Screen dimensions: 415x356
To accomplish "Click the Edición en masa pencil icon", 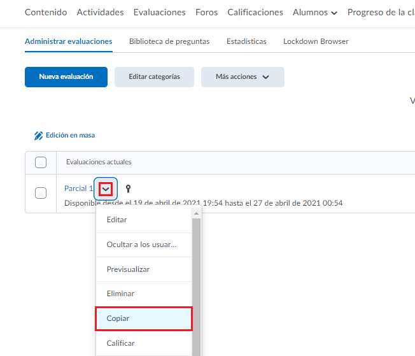I will pos(39,136).
